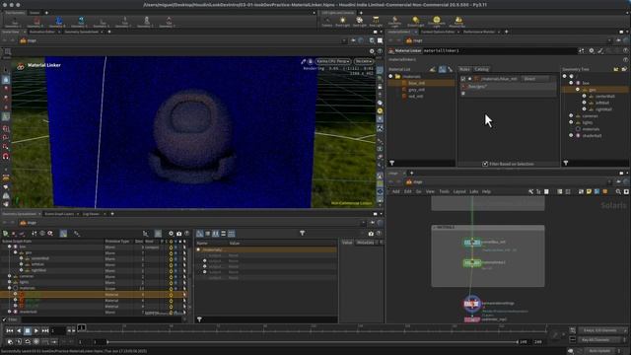
Task: Open the Layout menu in network editor
Action: tap(459, 191)
